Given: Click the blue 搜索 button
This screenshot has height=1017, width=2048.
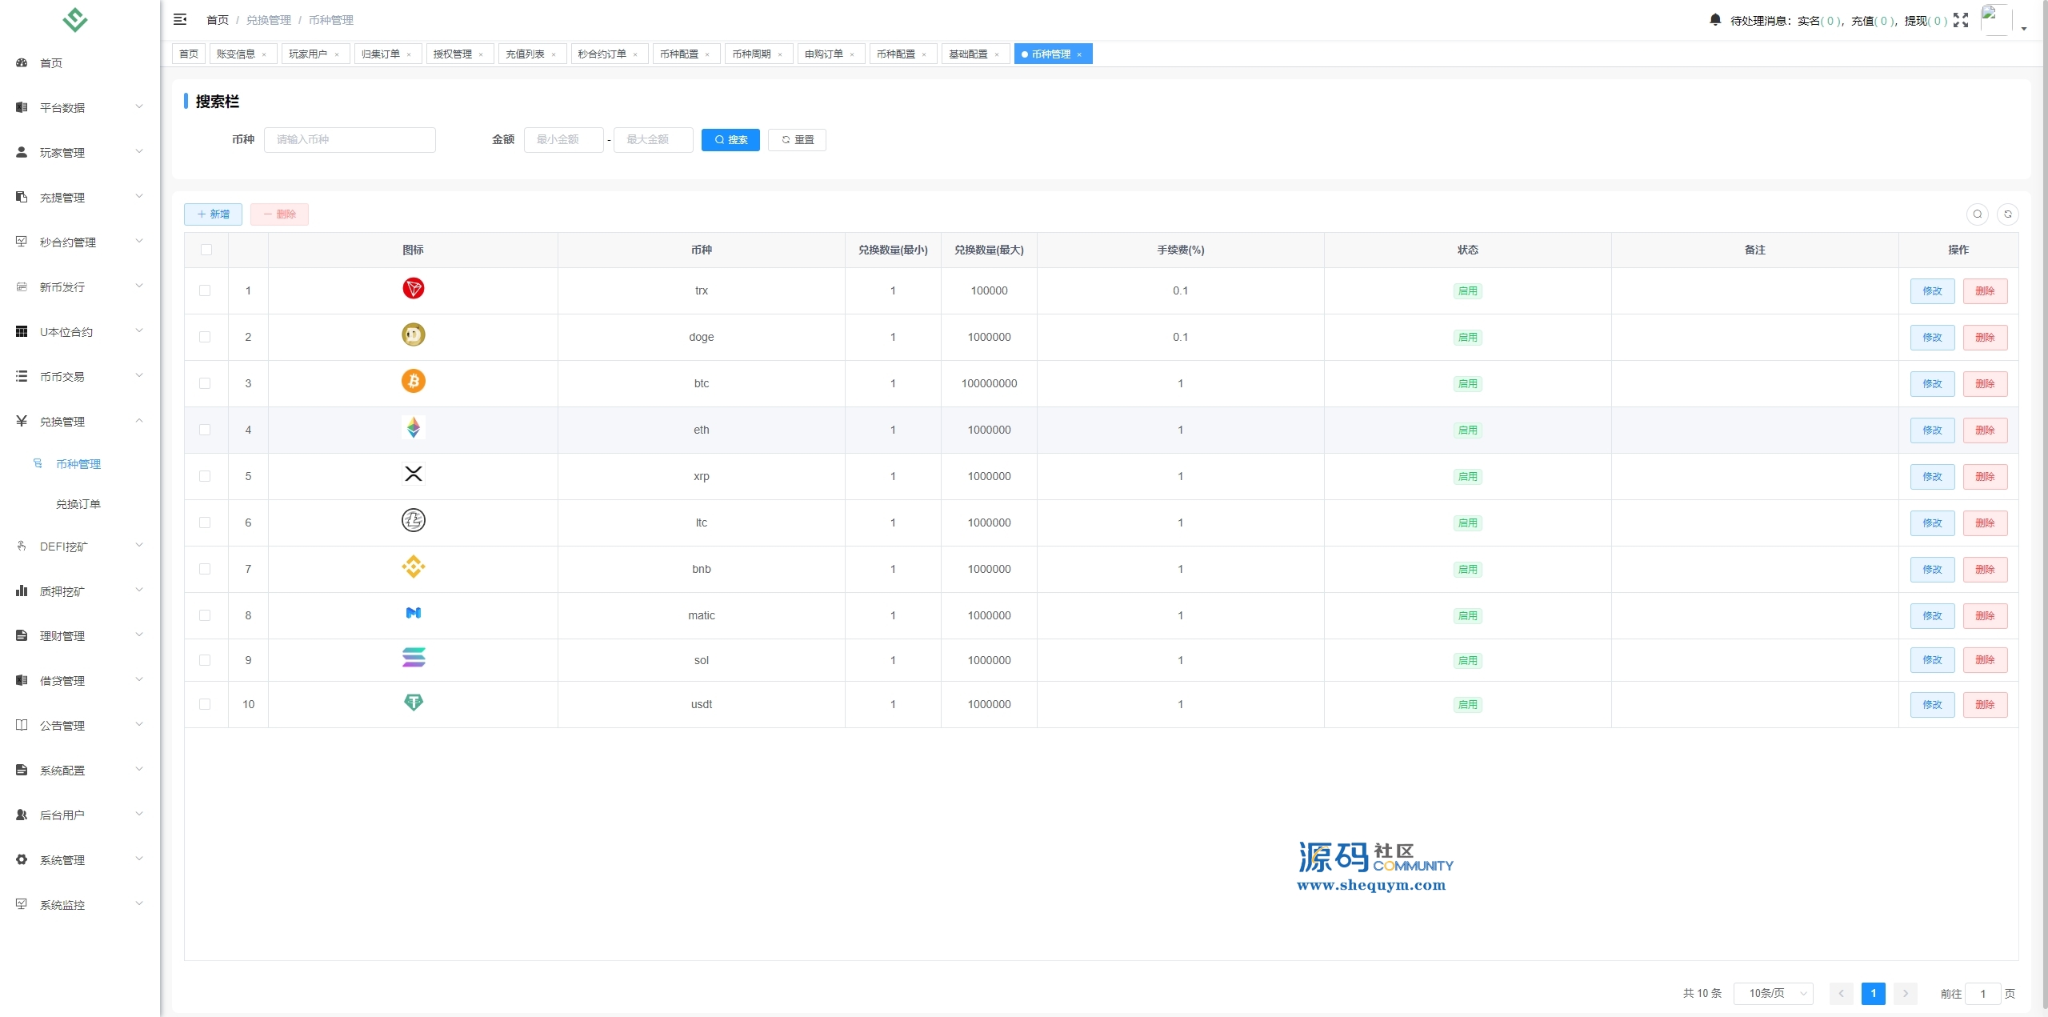Looking at the screenshot, I should coord(730,139).
